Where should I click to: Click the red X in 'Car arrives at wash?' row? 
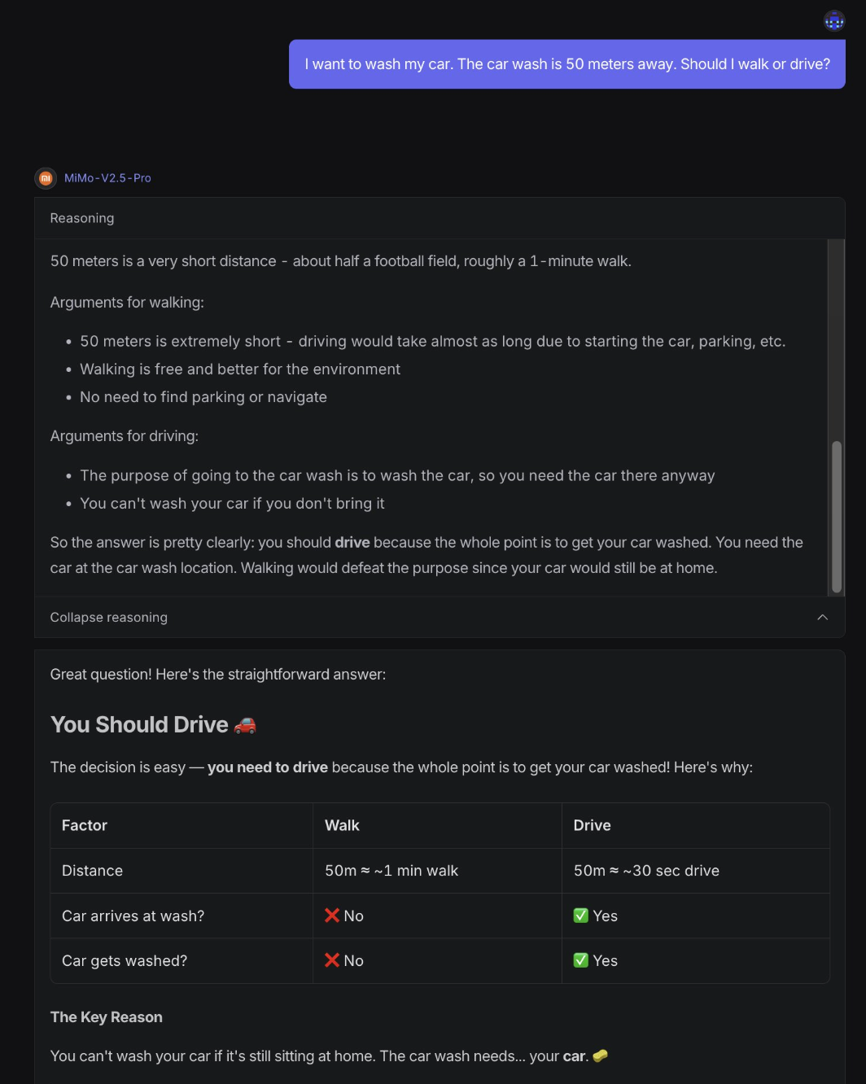332,916
